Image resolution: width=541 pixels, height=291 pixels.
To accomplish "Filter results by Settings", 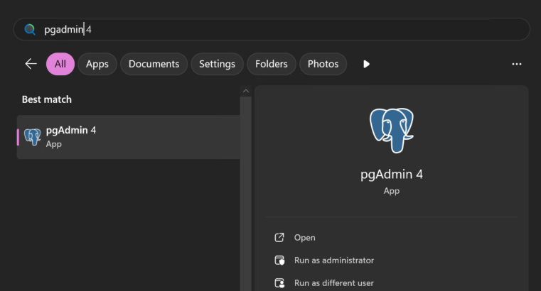I will coord(217,64).
